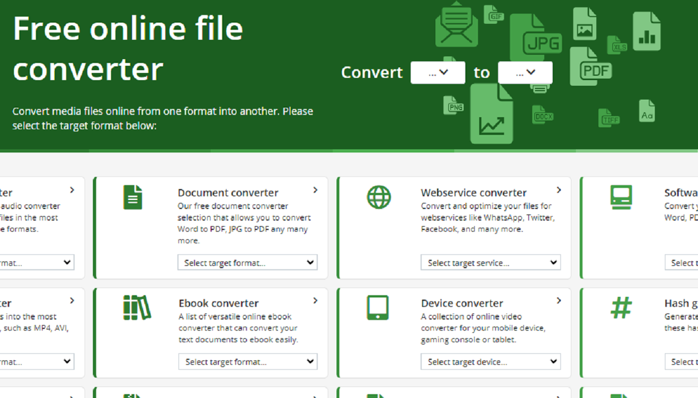Open the 'Select target device' dropdown
Image resolution: width=698 pixels, height=398 pixels.
pyautogui.click(x=491, y=362)
